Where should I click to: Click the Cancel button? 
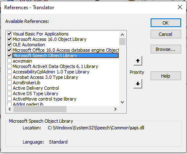(166, 34)
